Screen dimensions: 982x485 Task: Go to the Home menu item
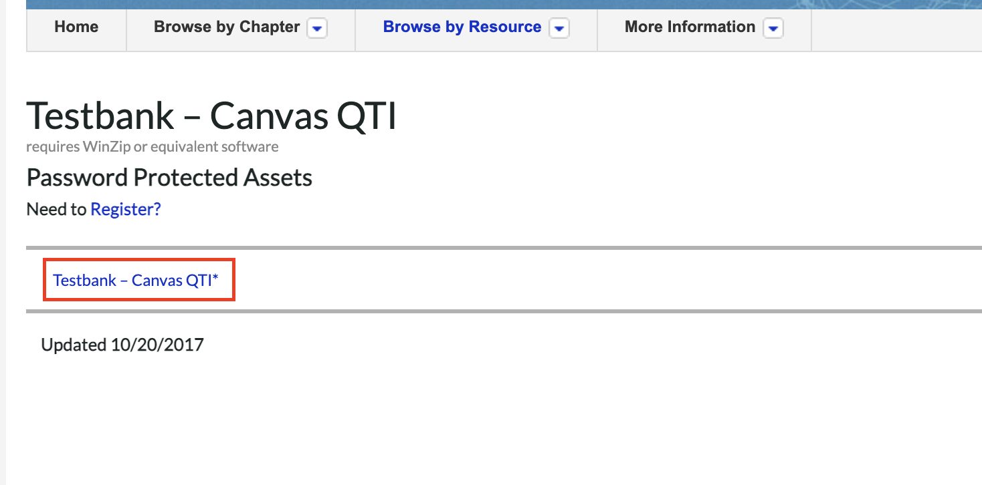click(76, 27)
